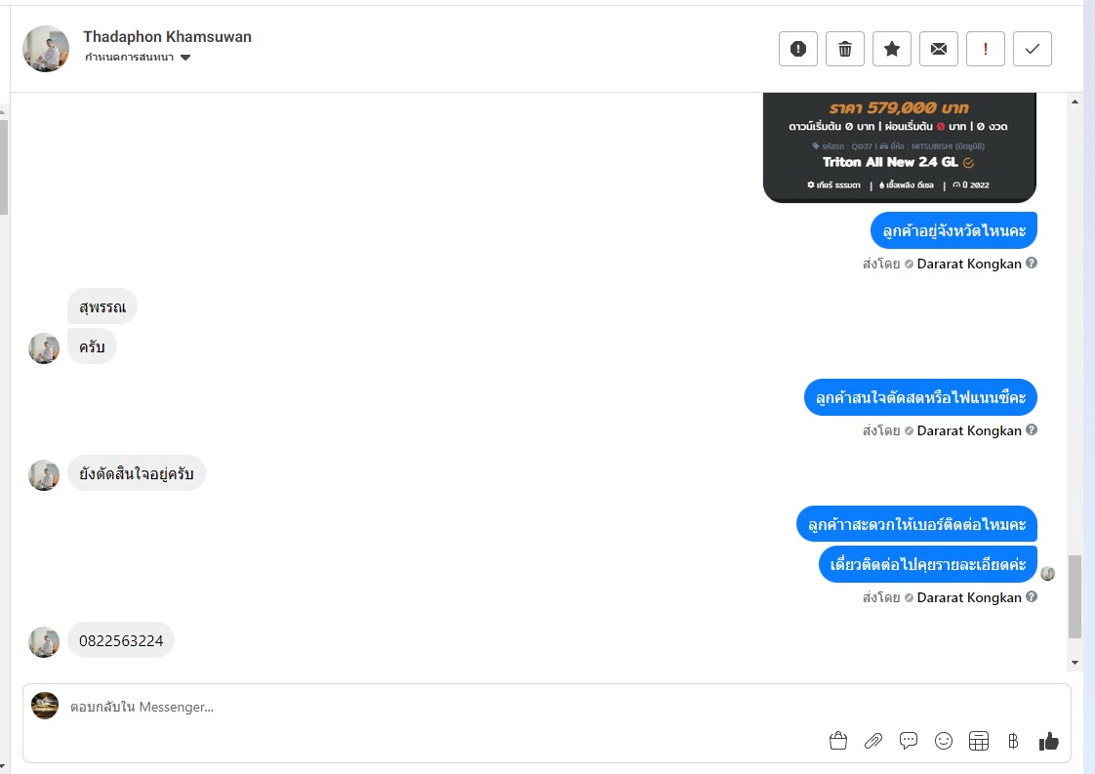Flag conversation with the red exclamation button
The image size is (1095, 774).
click(x=985, y=49)
